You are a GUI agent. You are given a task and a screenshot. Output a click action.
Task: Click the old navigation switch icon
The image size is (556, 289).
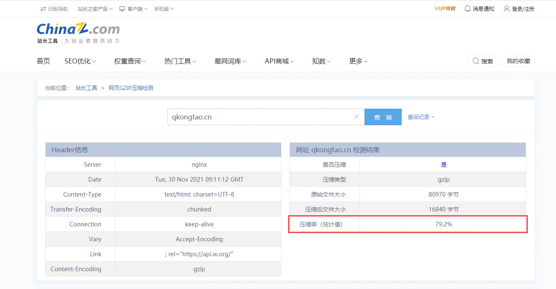point(43,9)
